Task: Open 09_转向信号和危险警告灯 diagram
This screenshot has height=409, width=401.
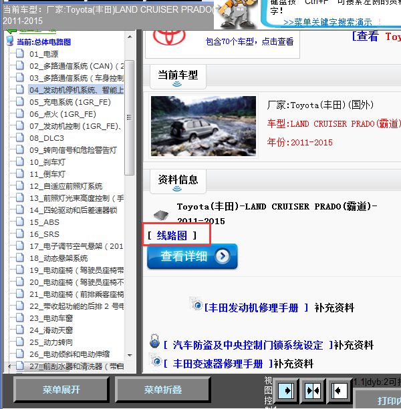Action: click(73, 150)
